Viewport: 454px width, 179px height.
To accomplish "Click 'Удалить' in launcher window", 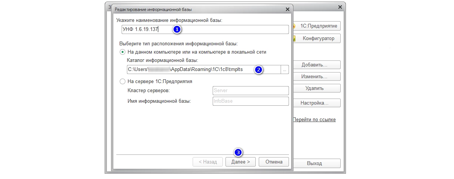I will coord(317,88).
